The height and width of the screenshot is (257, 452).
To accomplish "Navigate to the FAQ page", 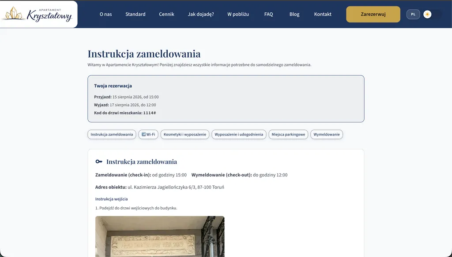I will pos(268,14).
